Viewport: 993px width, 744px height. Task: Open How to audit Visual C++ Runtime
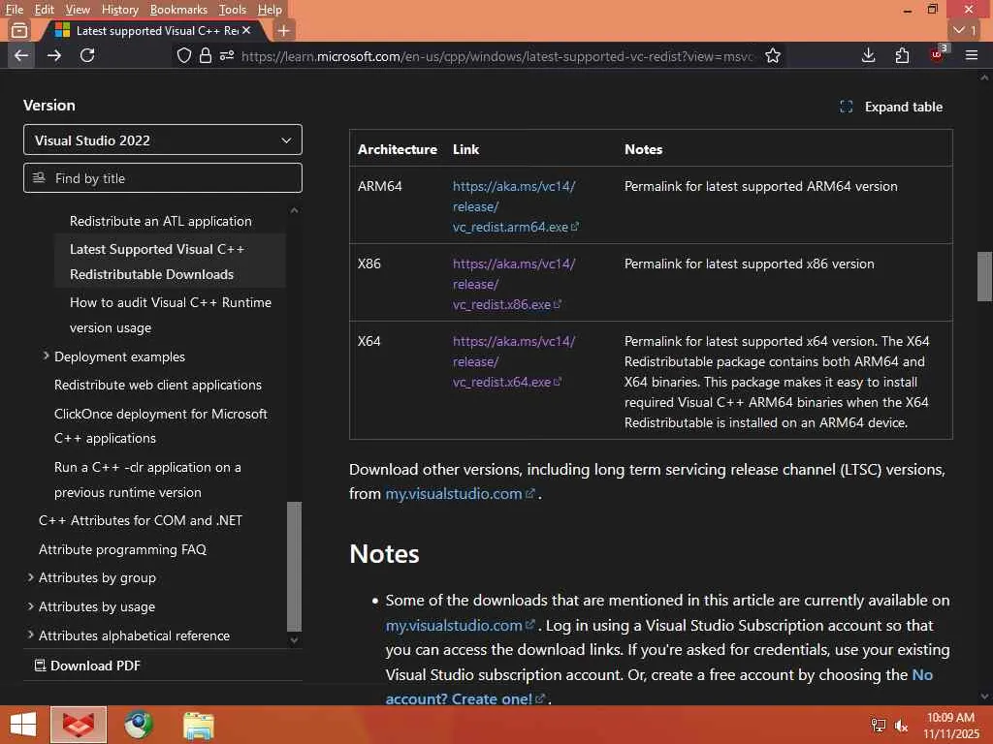[171, 315]
